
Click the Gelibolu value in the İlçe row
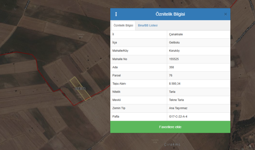175,43
